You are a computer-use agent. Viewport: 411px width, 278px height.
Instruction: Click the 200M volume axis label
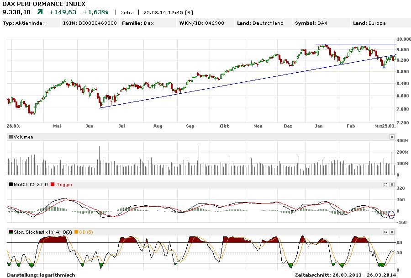[403, 152]
